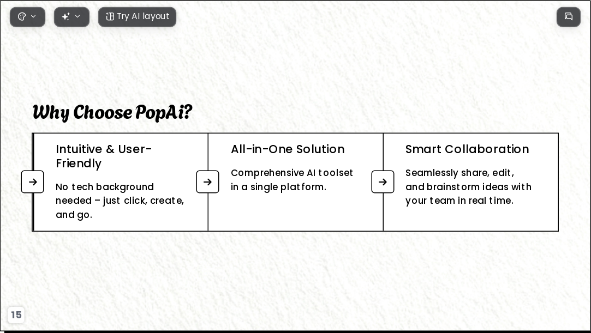Click the slide number 15 badge
The height and width of the screenshot is (333, 591).
point(16,314)
